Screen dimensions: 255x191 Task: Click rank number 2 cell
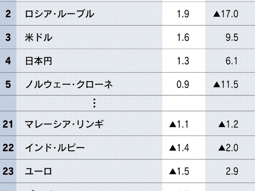[x=8, y=14]
